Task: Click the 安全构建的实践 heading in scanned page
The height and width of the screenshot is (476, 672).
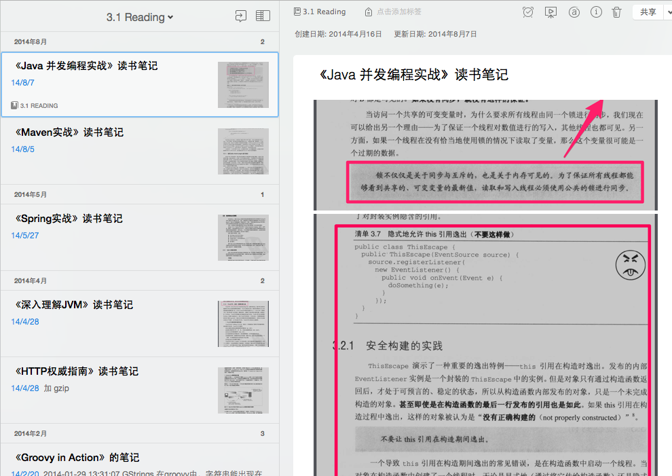Action: (404, 346)
